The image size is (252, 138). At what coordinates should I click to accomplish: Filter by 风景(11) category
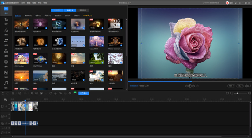[47, 16]
